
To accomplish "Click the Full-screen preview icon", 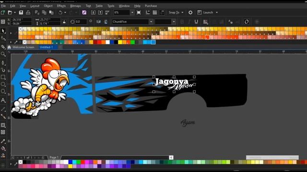I will pos(139,12).
